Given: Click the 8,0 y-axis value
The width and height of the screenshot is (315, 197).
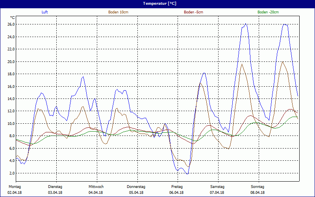Looking at the screenshot, I should [x=12, y=136].
